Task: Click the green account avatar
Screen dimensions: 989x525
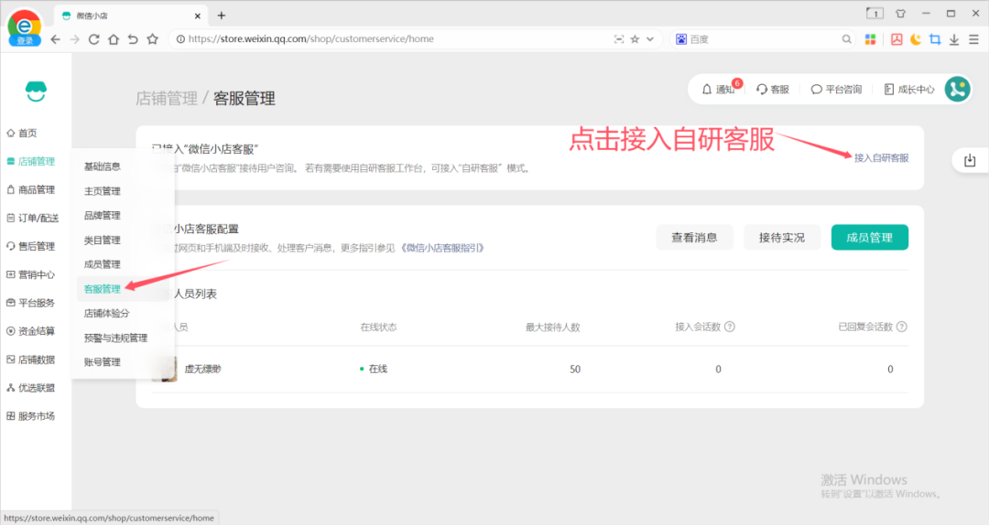Action: tap(958, 89)
